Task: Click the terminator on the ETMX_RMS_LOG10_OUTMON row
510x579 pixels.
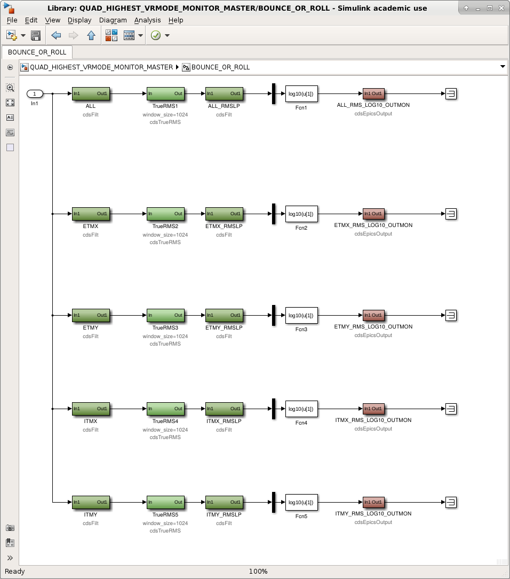Action: coord(451,214)
